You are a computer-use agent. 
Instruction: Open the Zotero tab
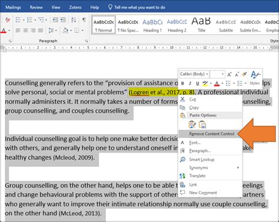coord(75,8)
